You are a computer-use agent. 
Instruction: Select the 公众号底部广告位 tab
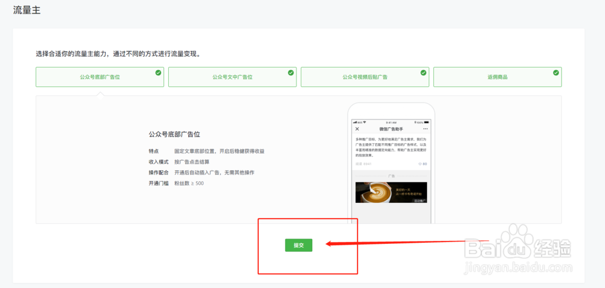[100, 77]
